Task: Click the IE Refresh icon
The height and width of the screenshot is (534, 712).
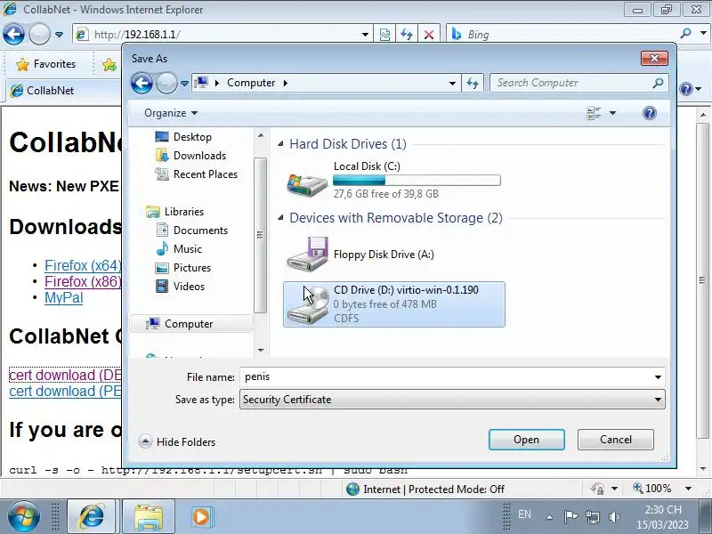Action: (407, 35)
